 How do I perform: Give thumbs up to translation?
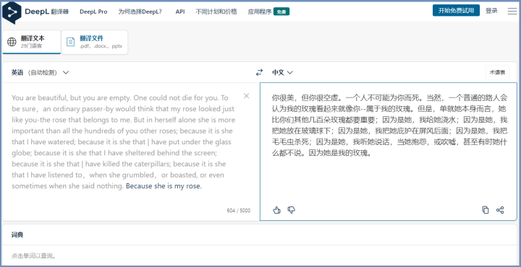pyautogui.click(x=276, y=210)
